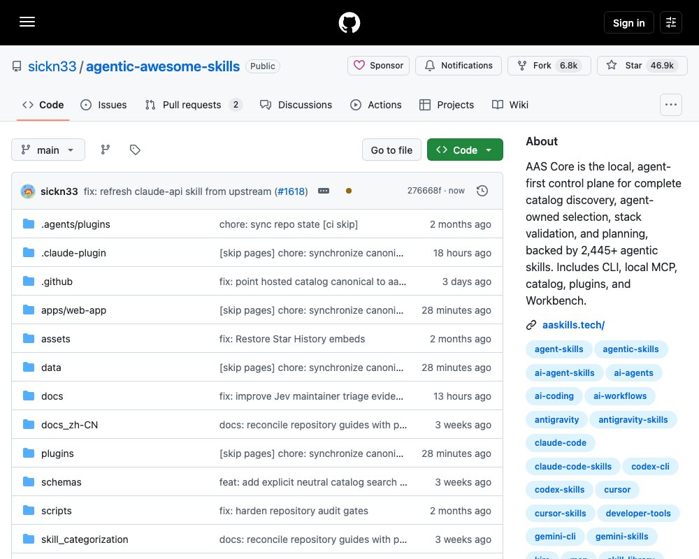699x559 pixels.
Task: Open the agentic-awesome-skills repository link
Action: pos(163,66)
